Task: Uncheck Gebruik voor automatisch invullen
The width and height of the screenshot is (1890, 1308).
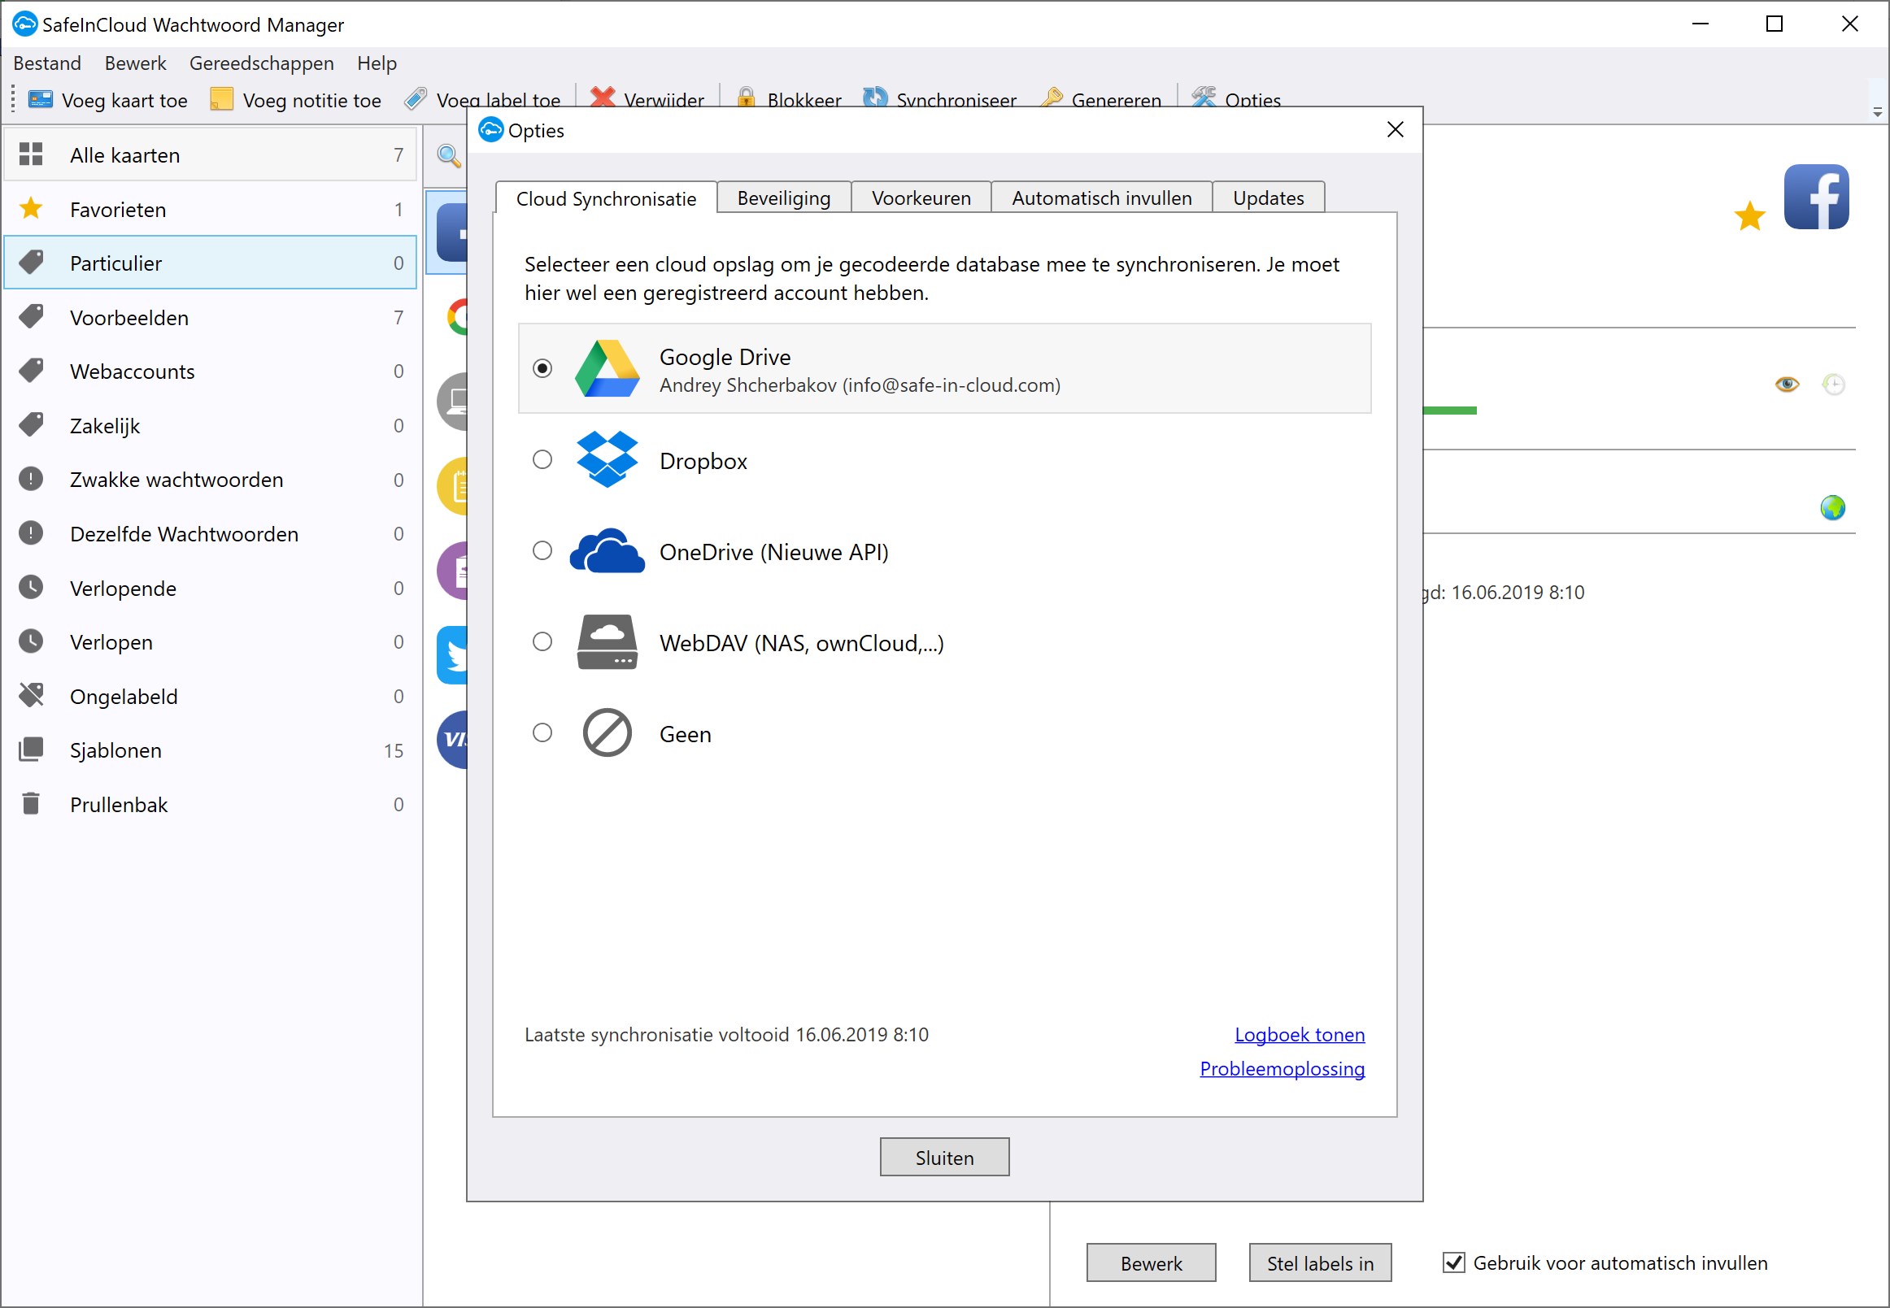Action: tap(1453, 1263)
